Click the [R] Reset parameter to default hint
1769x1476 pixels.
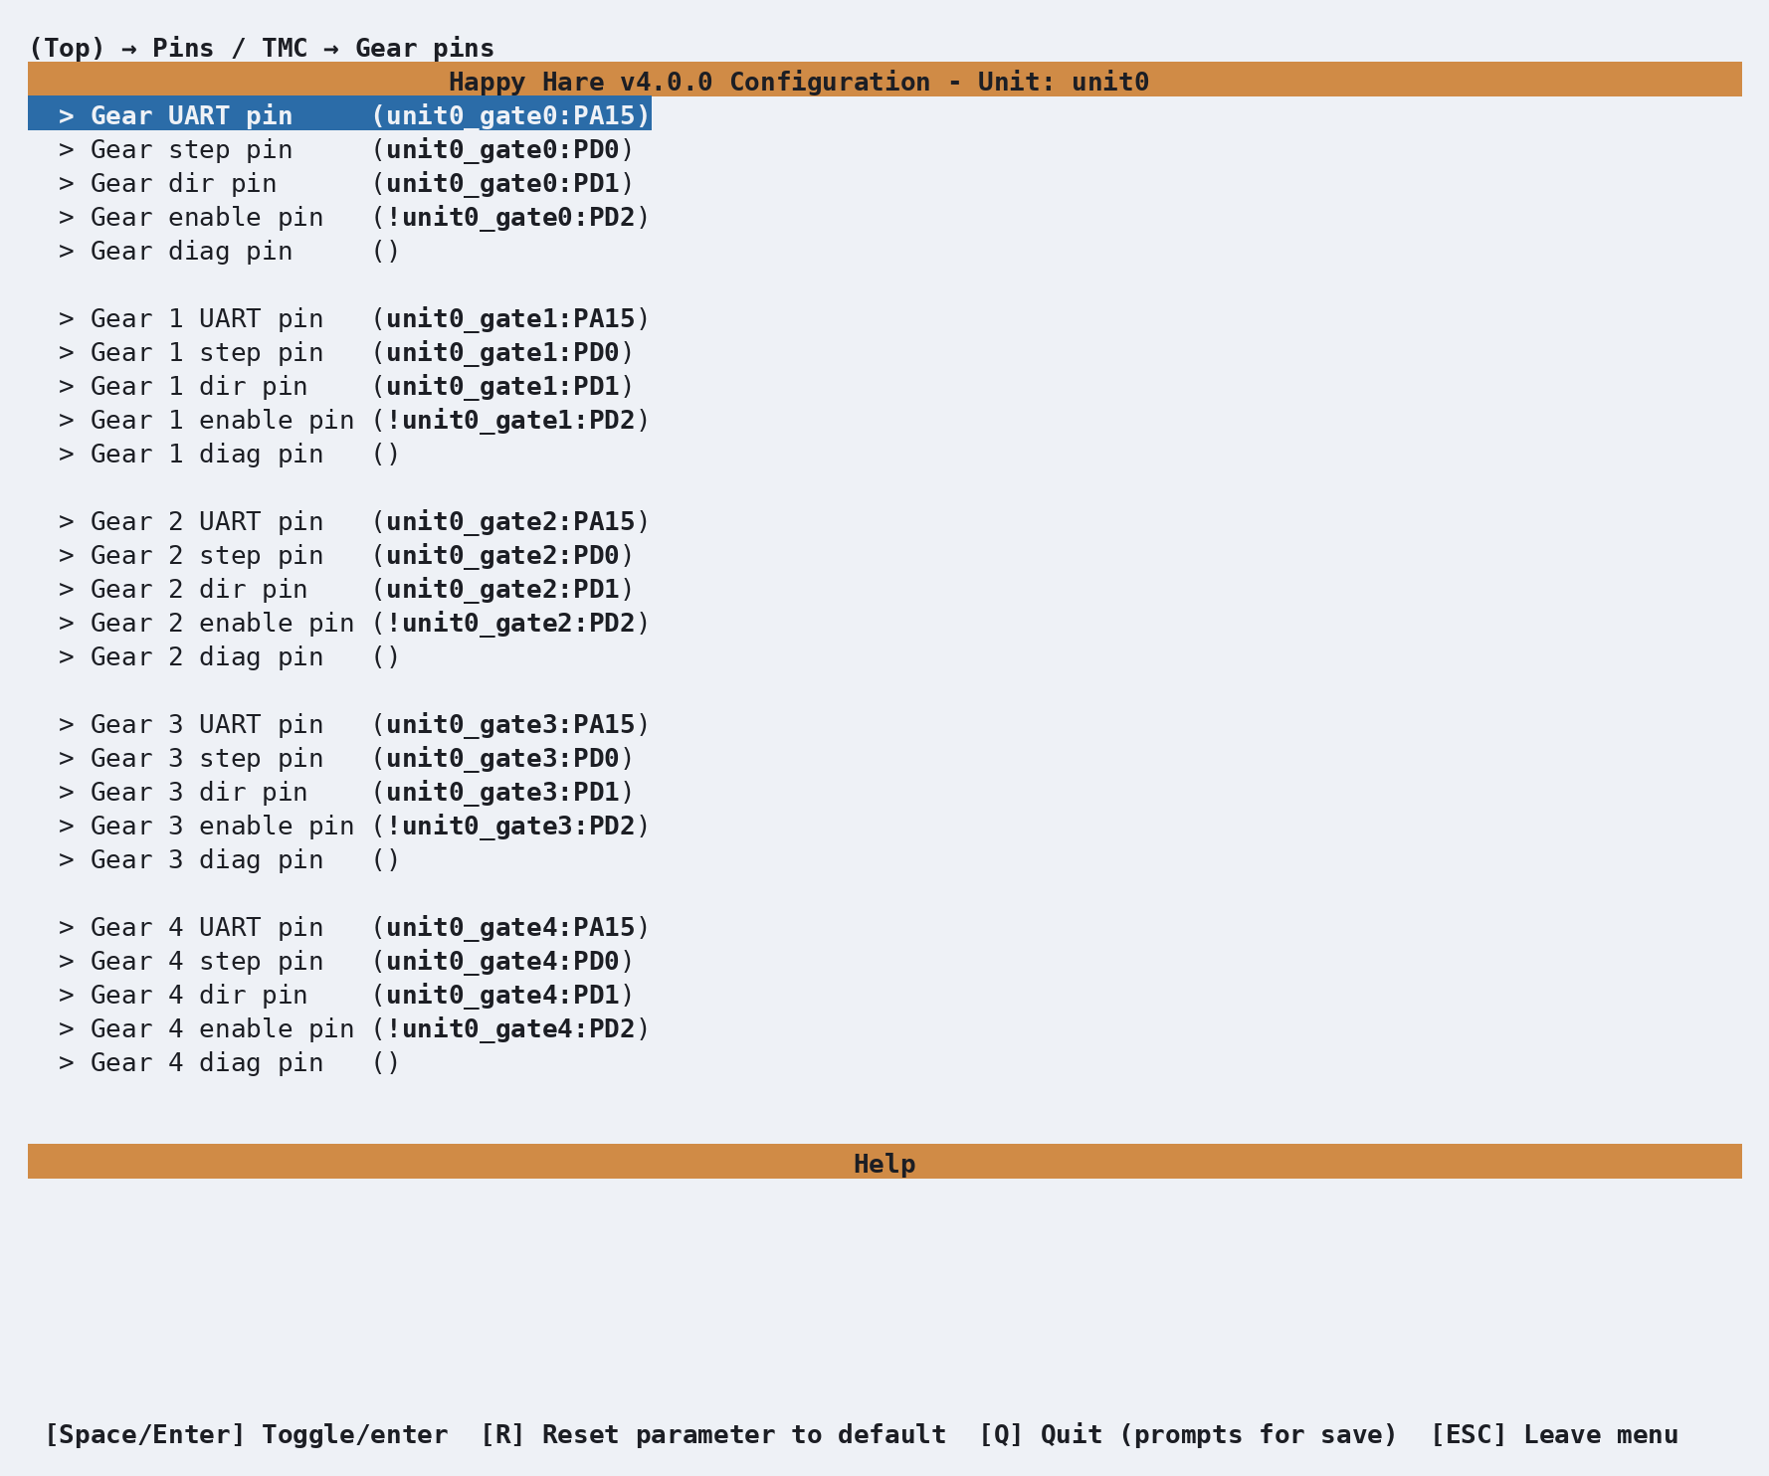[713, 1434]
